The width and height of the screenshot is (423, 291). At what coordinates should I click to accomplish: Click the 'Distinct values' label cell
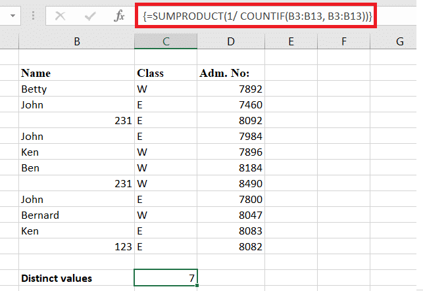77,278
